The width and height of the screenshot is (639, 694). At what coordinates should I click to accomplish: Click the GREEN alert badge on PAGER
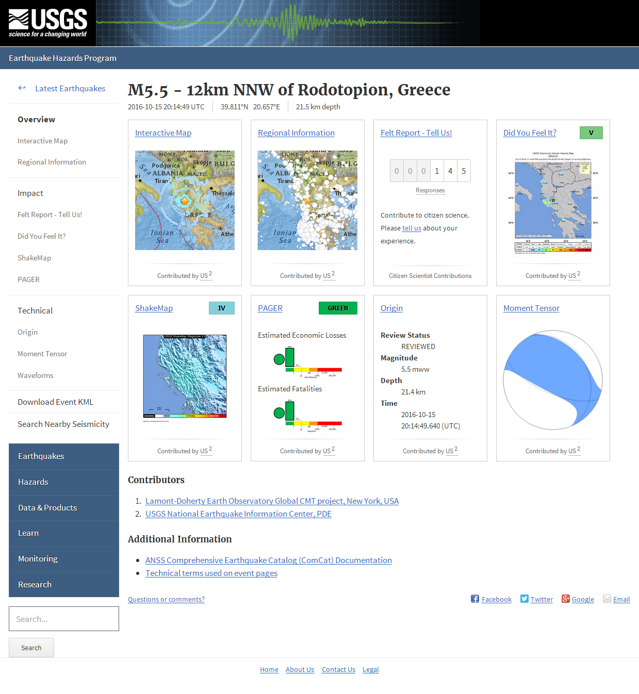point(338,308)
